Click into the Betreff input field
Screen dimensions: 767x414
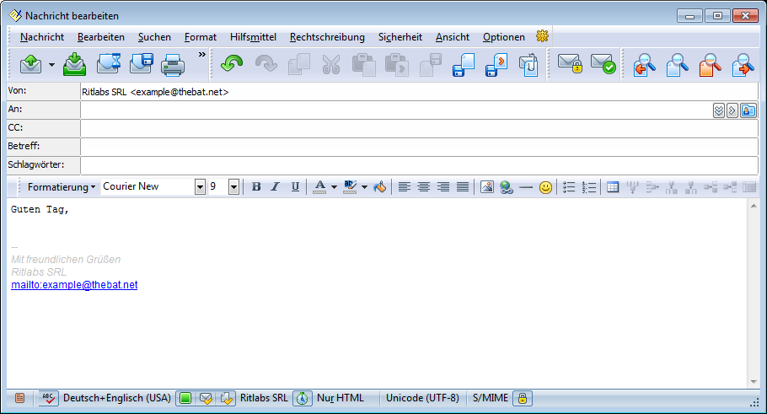coord(419,147)
